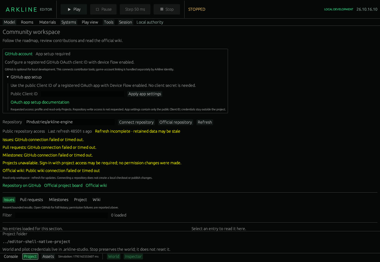Click 'Official wiki: Public wiki connection failed' message
Viewport: 380px width, 262px height.
[x=51, y=171]
